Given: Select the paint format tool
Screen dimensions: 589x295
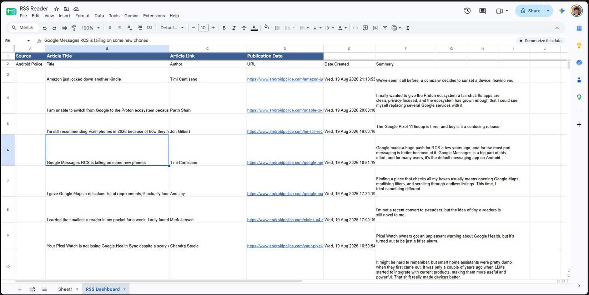Looking at the screenshot, I should click(x=74, y=28).
